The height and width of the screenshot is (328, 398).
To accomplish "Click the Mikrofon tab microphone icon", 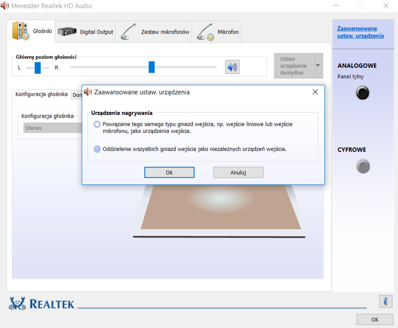I will pyautogui.click(x=206, y=32).
